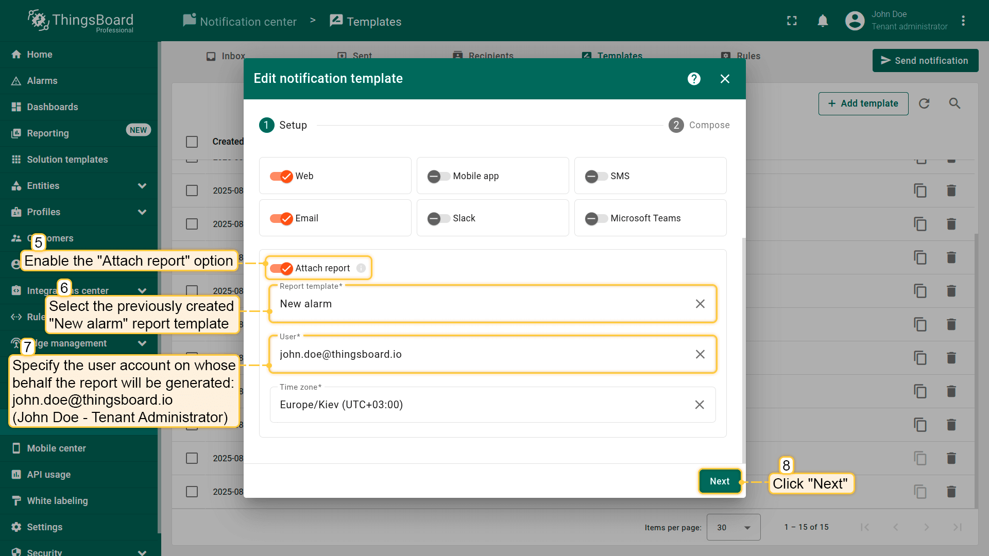Select the Setup step in stepper
This screenshot has height=556, width=989.
tap(283, 125)
